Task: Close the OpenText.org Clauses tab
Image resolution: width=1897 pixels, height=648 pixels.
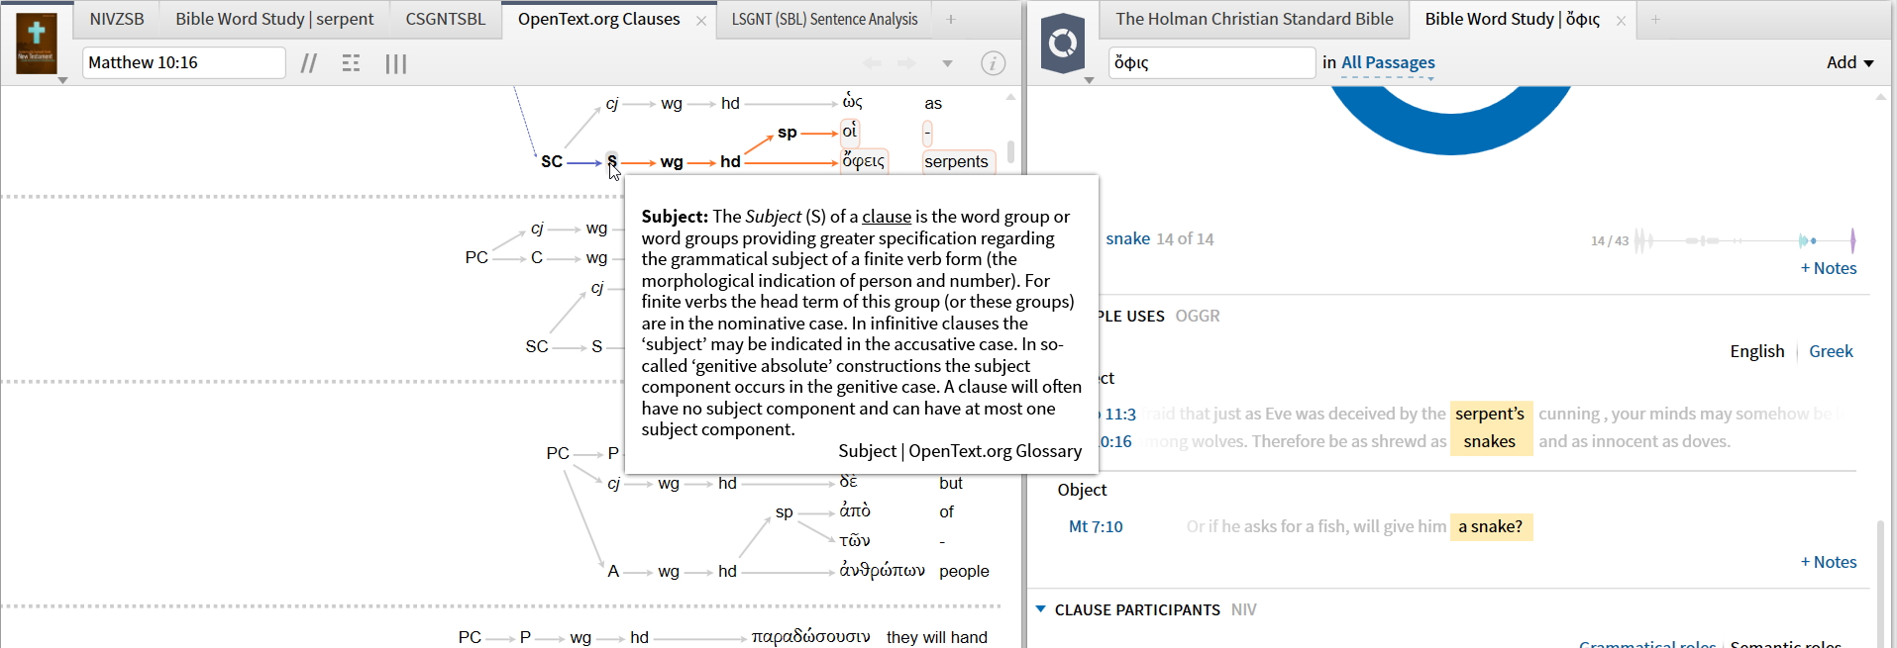Action: click(701, 20)
